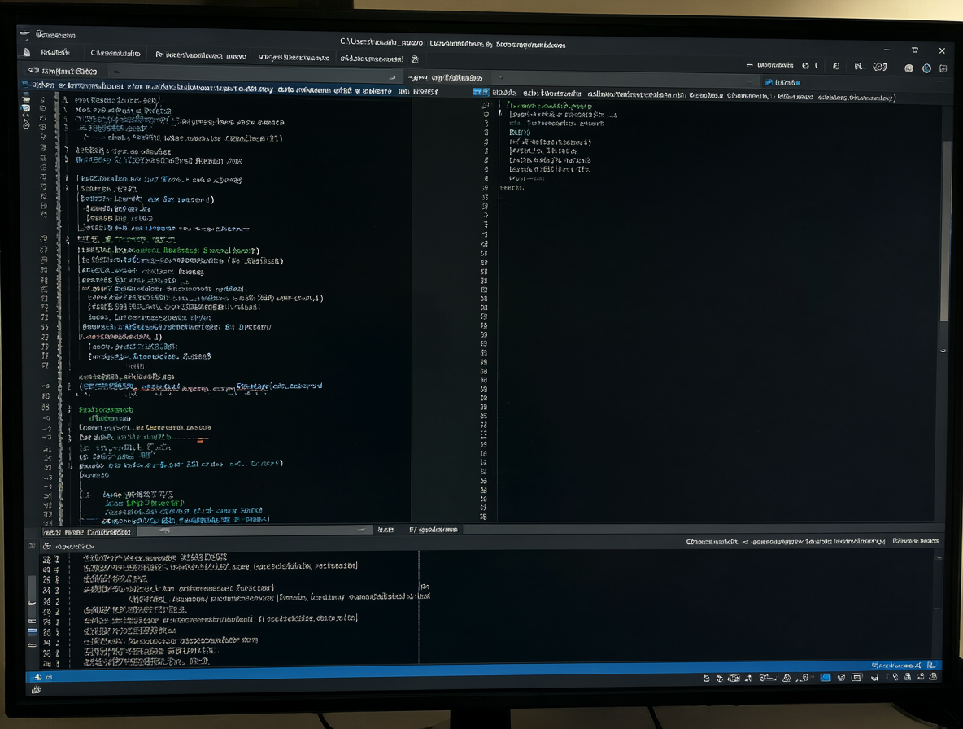Click the app icon at the title bar's left
This screenshot has width=963, height=729.
(x=24, y=34)
